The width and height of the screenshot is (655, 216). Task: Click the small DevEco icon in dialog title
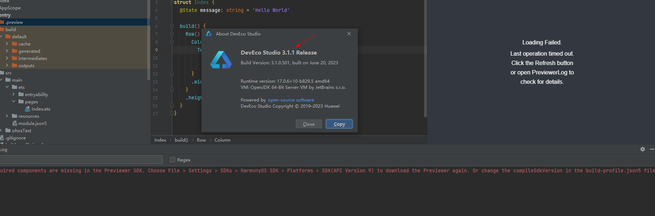[x=209, y=34]
